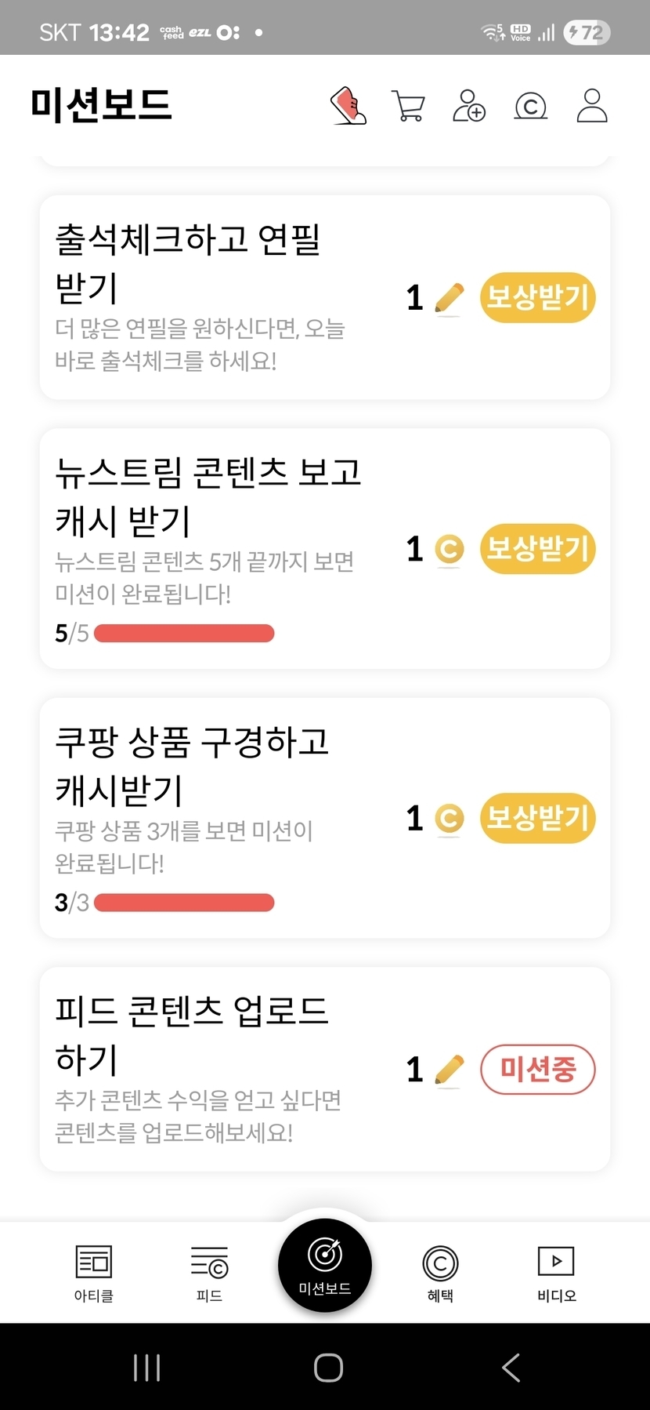Tap the 5/5 Newstream progress bar
Screen dimensions: 650x1410
point(184,634)
